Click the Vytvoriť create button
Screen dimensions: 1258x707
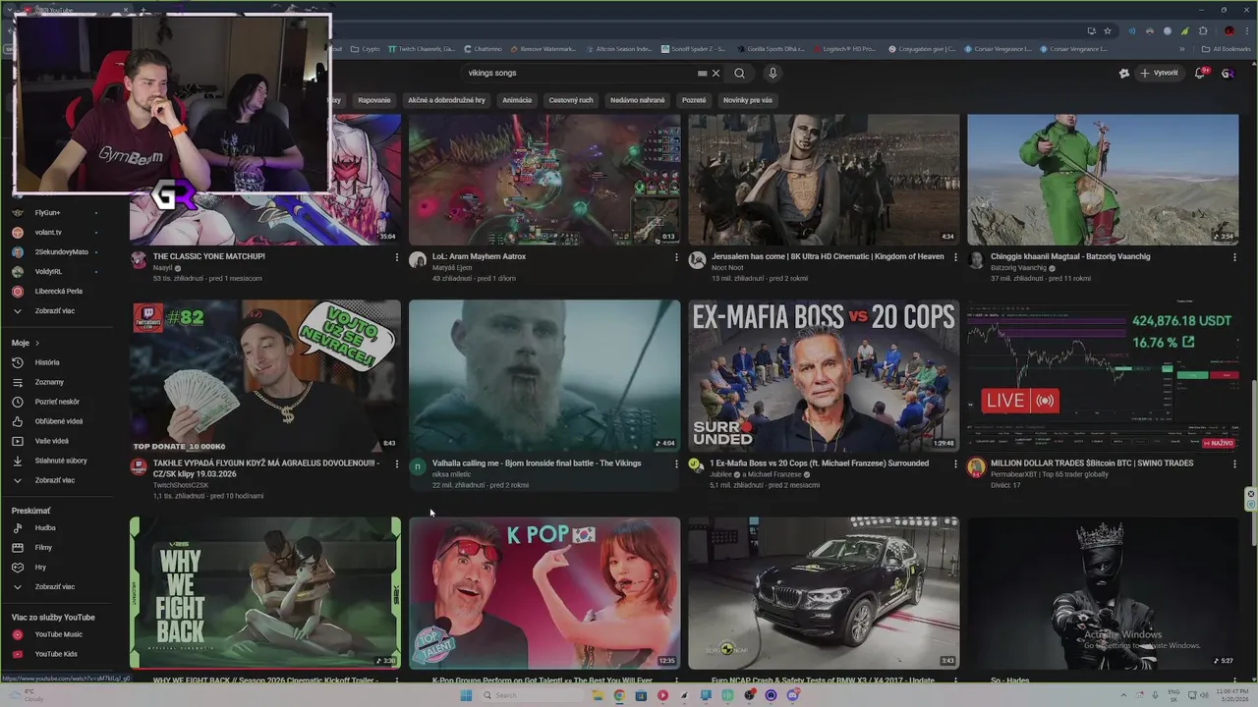point(1159,73)
